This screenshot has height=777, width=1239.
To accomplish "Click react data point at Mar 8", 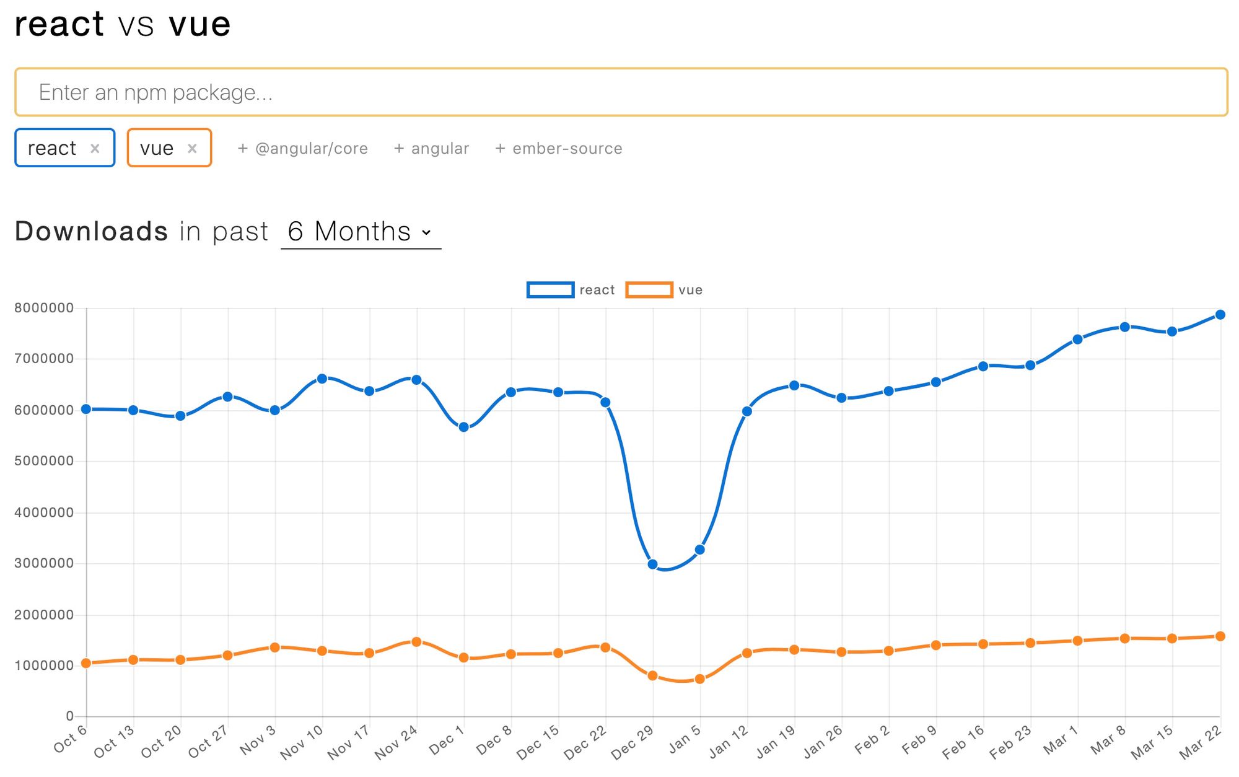I will pyautogui.click(x=1125, y=327).
